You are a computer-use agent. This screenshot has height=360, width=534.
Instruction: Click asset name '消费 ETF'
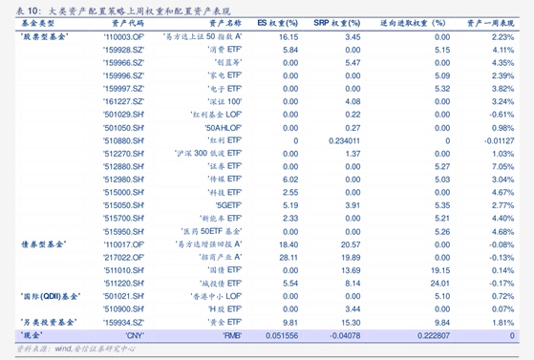click(x=224, y=50)
